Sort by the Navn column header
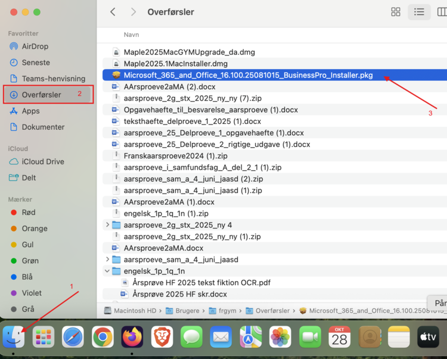Screen dimensions: 447x359 [131, 35]
